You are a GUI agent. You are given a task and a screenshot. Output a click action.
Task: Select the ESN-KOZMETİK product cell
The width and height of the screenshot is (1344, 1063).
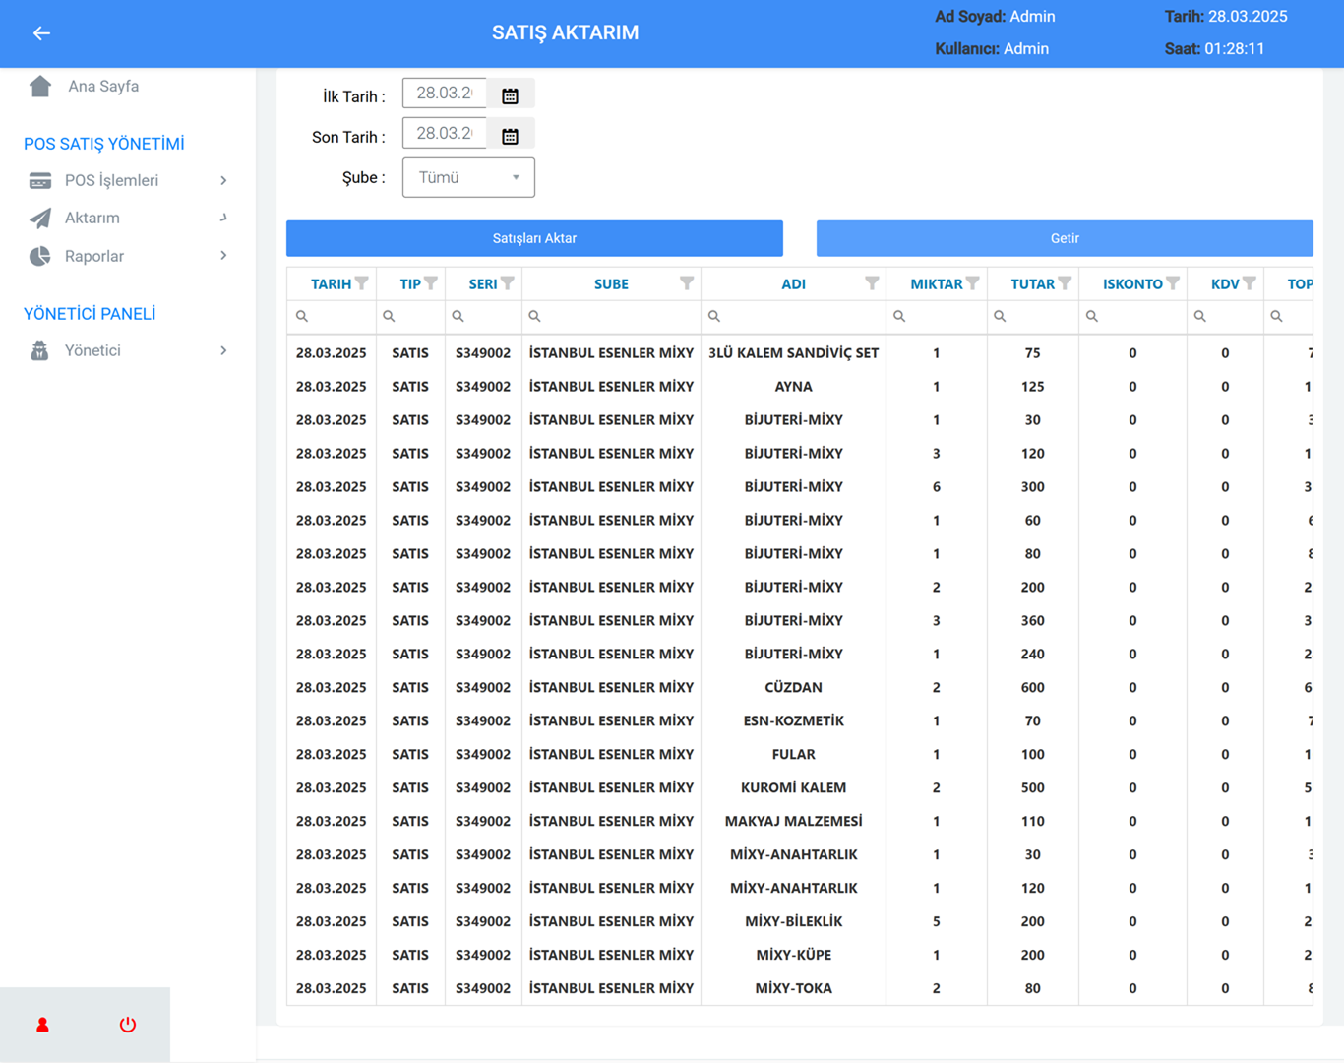coord(793,721)
